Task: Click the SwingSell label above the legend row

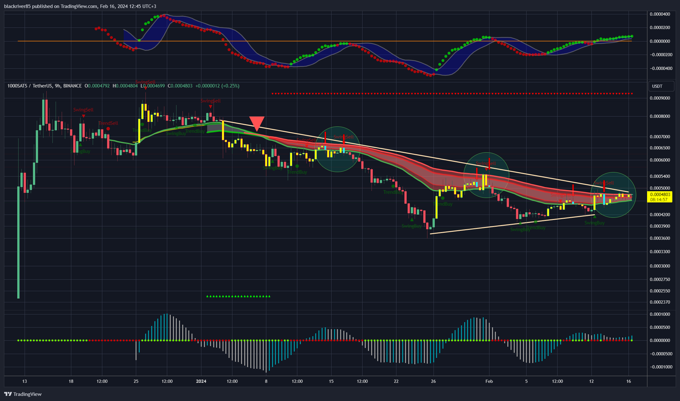Action: coord(145,82)
